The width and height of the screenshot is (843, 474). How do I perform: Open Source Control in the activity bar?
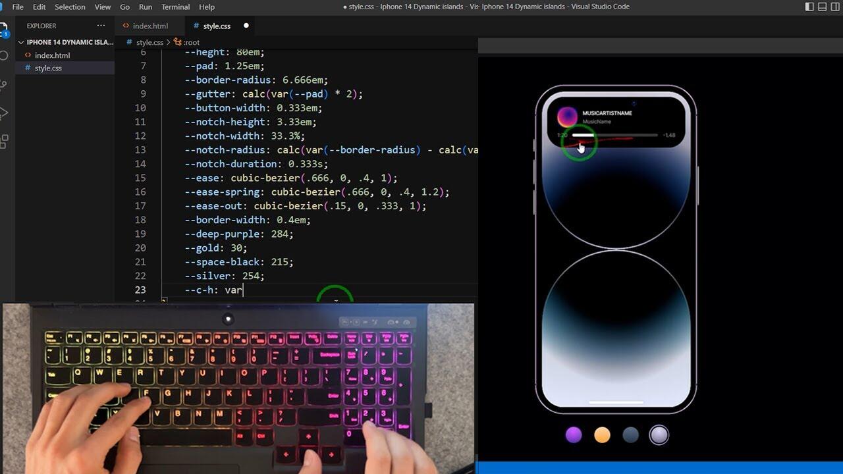coord(4,84)
